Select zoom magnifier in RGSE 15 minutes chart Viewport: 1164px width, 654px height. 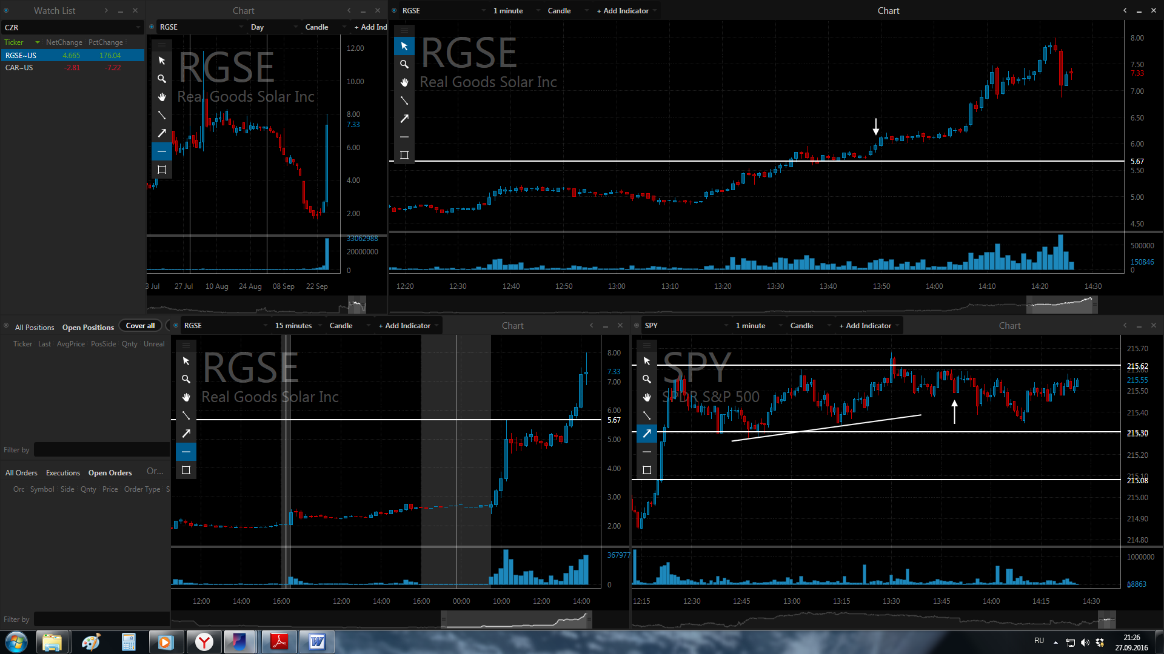pyautogui.click(x=186, y=379)
